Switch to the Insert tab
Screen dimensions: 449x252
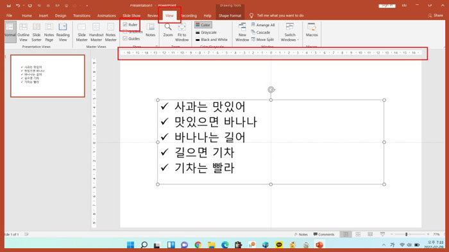44,16
